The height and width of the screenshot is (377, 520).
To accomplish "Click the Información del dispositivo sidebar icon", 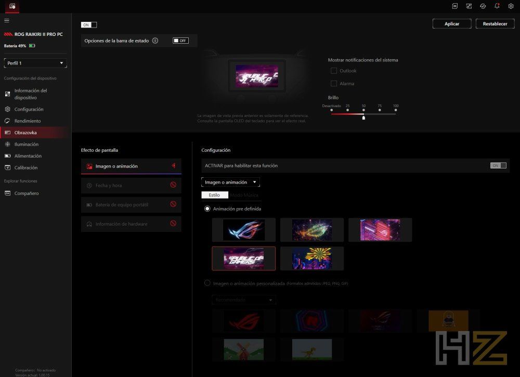I will click(7, 94).
